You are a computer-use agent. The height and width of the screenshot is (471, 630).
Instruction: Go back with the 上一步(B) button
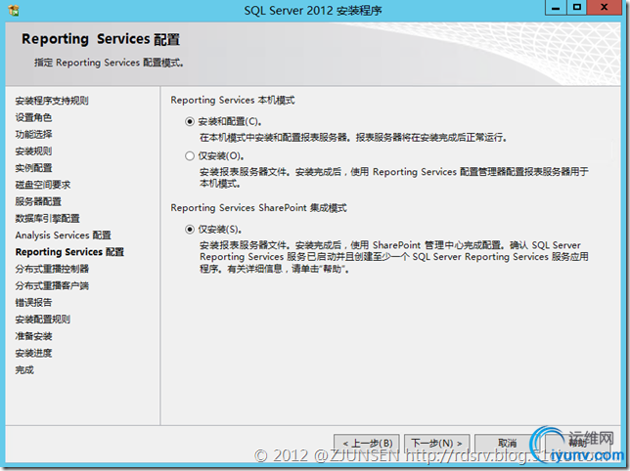coord(367,443)
